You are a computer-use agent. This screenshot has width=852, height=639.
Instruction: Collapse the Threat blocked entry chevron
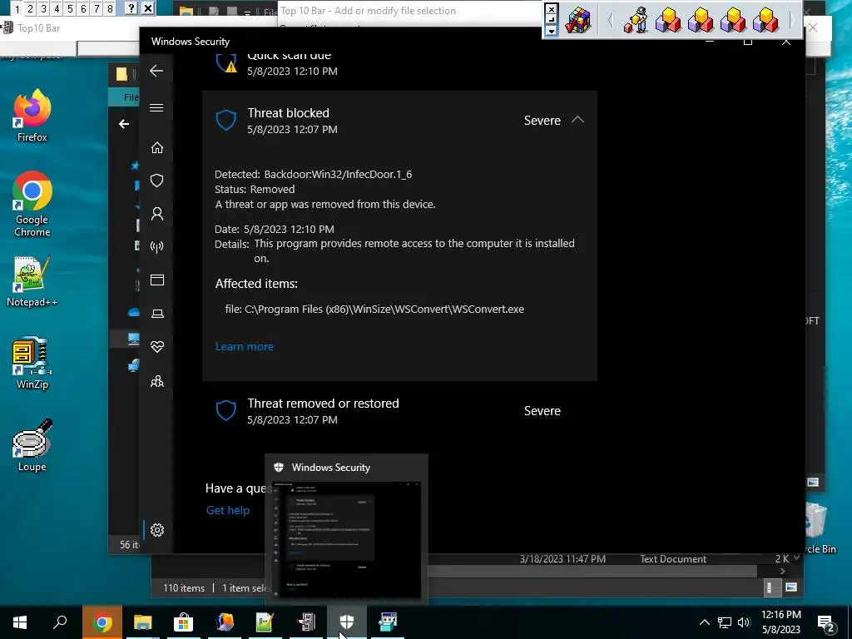click(577, 120)
